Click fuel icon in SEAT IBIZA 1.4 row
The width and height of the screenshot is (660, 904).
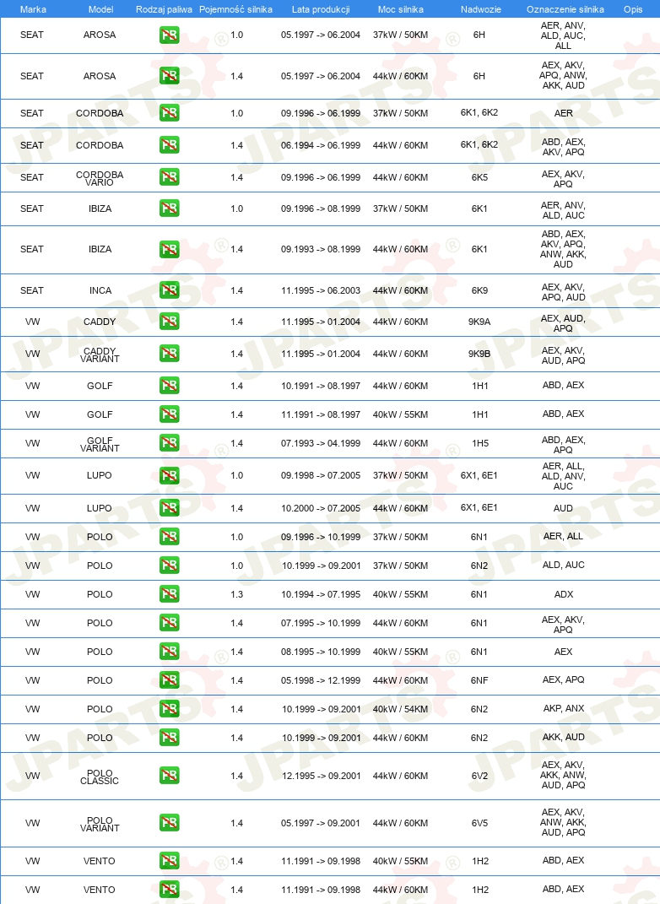coord(170,249)
